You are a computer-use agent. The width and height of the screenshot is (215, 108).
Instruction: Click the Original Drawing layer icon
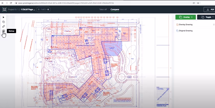(x=177, y=31)
